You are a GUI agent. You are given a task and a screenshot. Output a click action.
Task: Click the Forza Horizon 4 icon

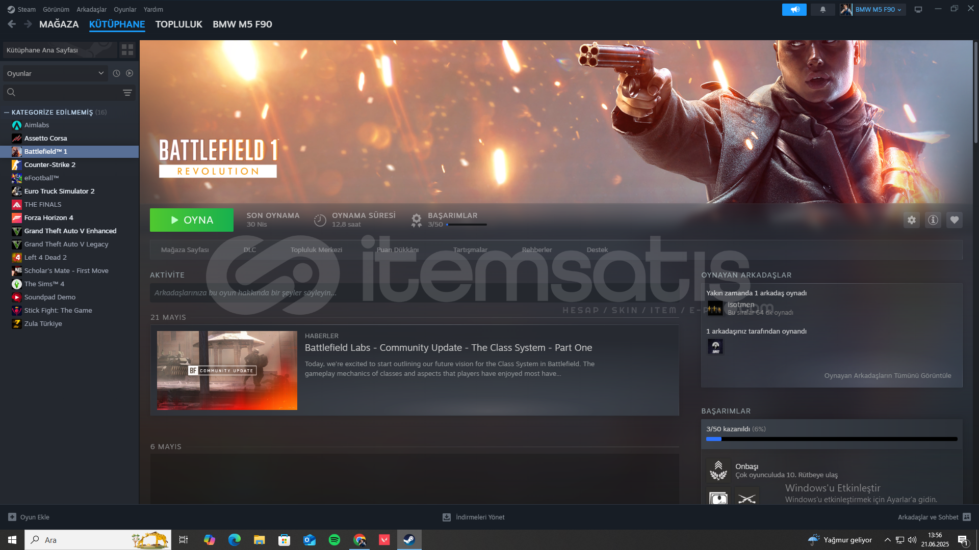point(17,218)
